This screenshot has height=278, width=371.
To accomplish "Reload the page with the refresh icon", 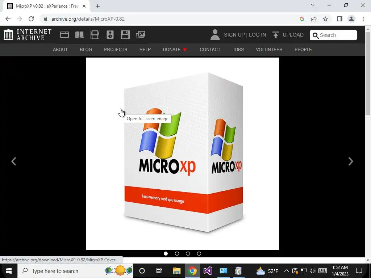I will pyautogui.click(x=31, y=19).
